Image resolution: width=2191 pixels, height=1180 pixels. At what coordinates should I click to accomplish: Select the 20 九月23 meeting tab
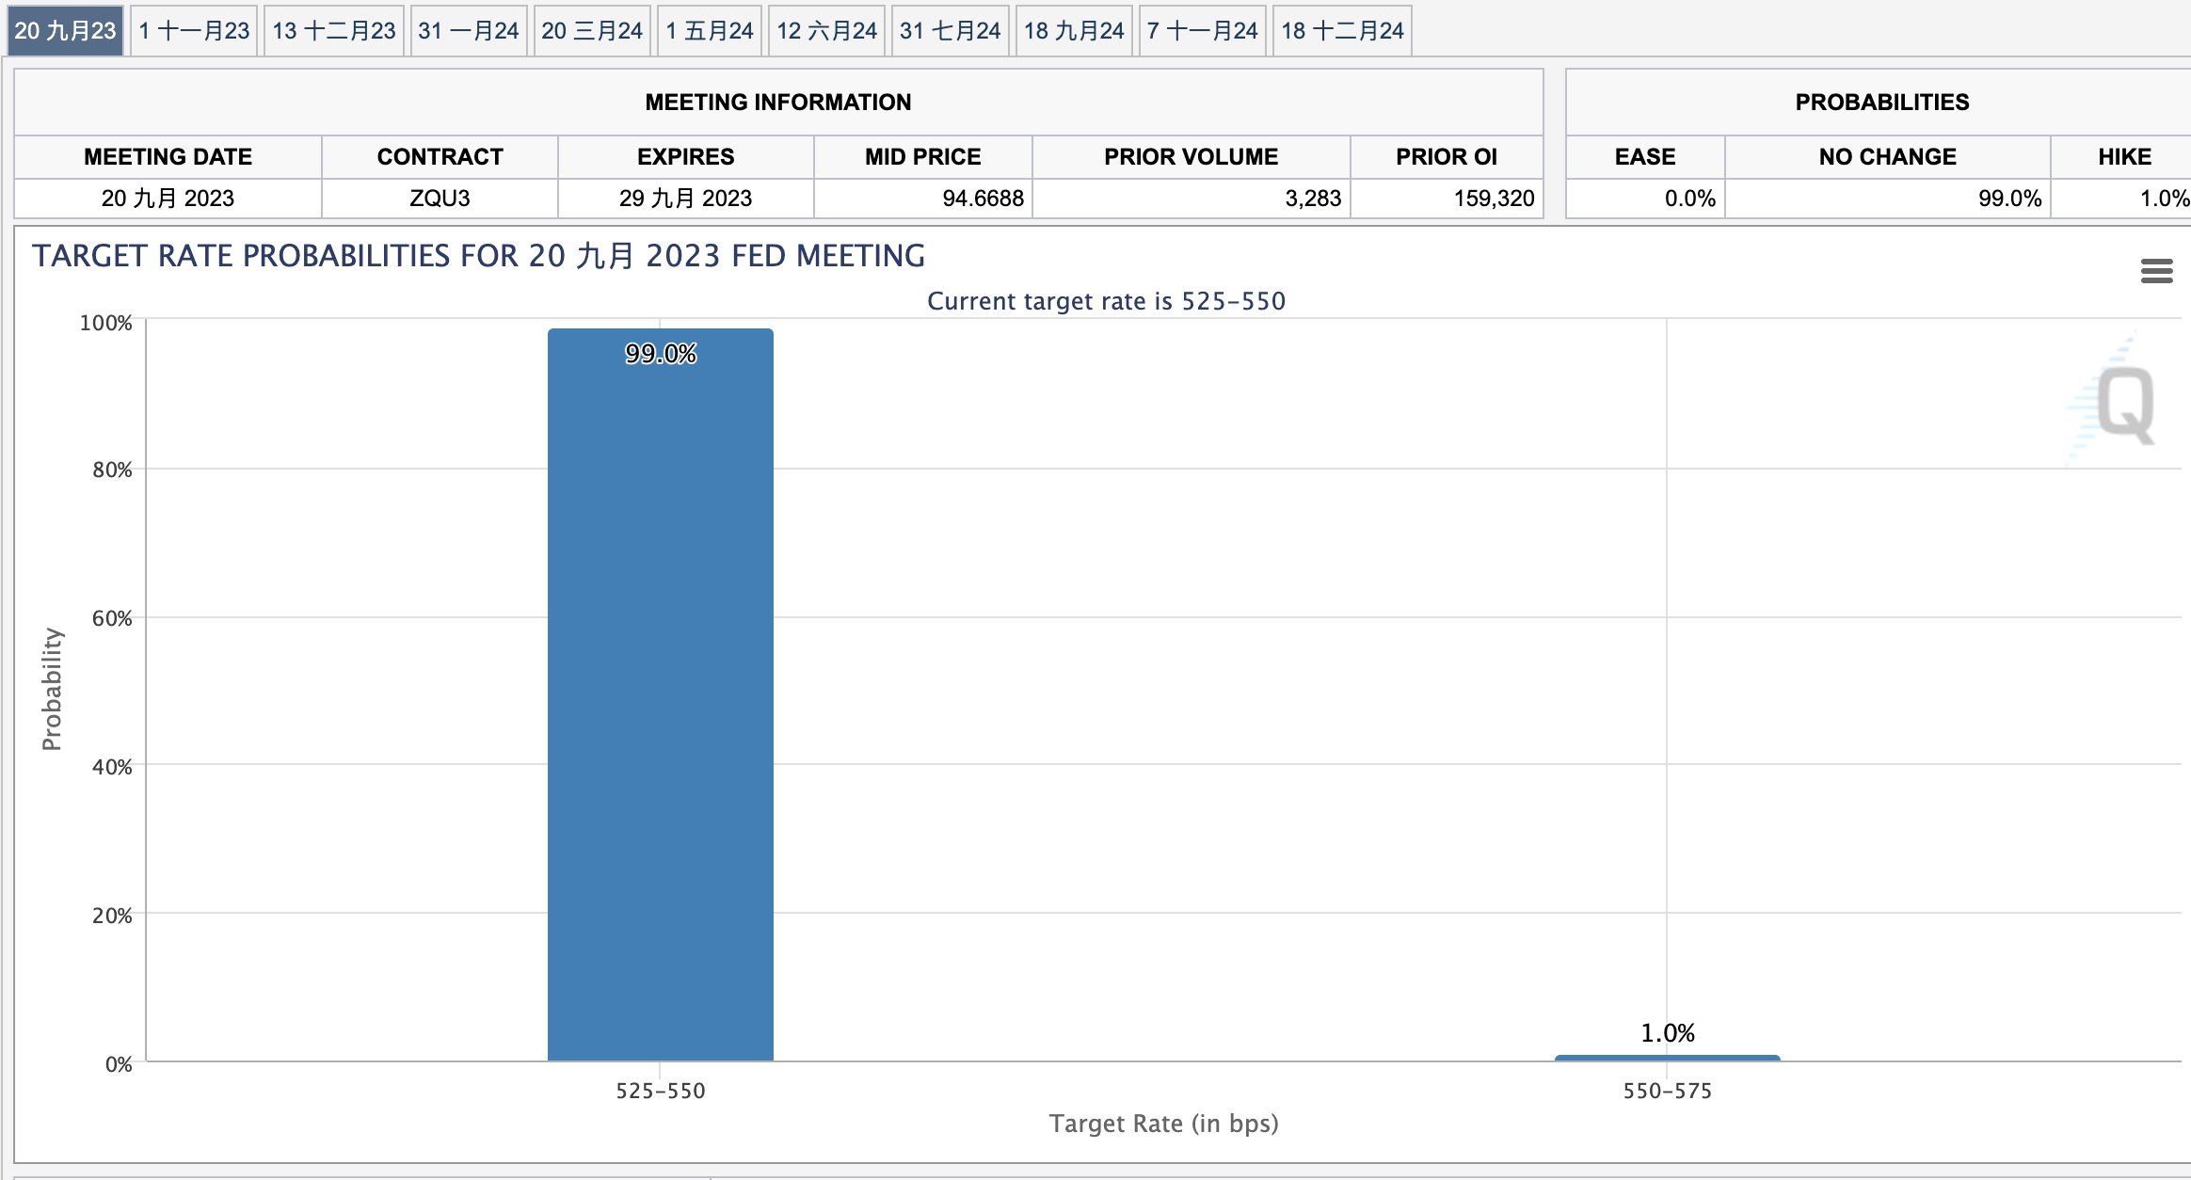tap(65, 31)
